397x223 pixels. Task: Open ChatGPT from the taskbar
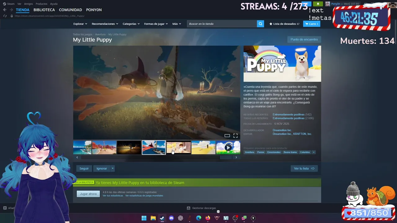point(181,218)
